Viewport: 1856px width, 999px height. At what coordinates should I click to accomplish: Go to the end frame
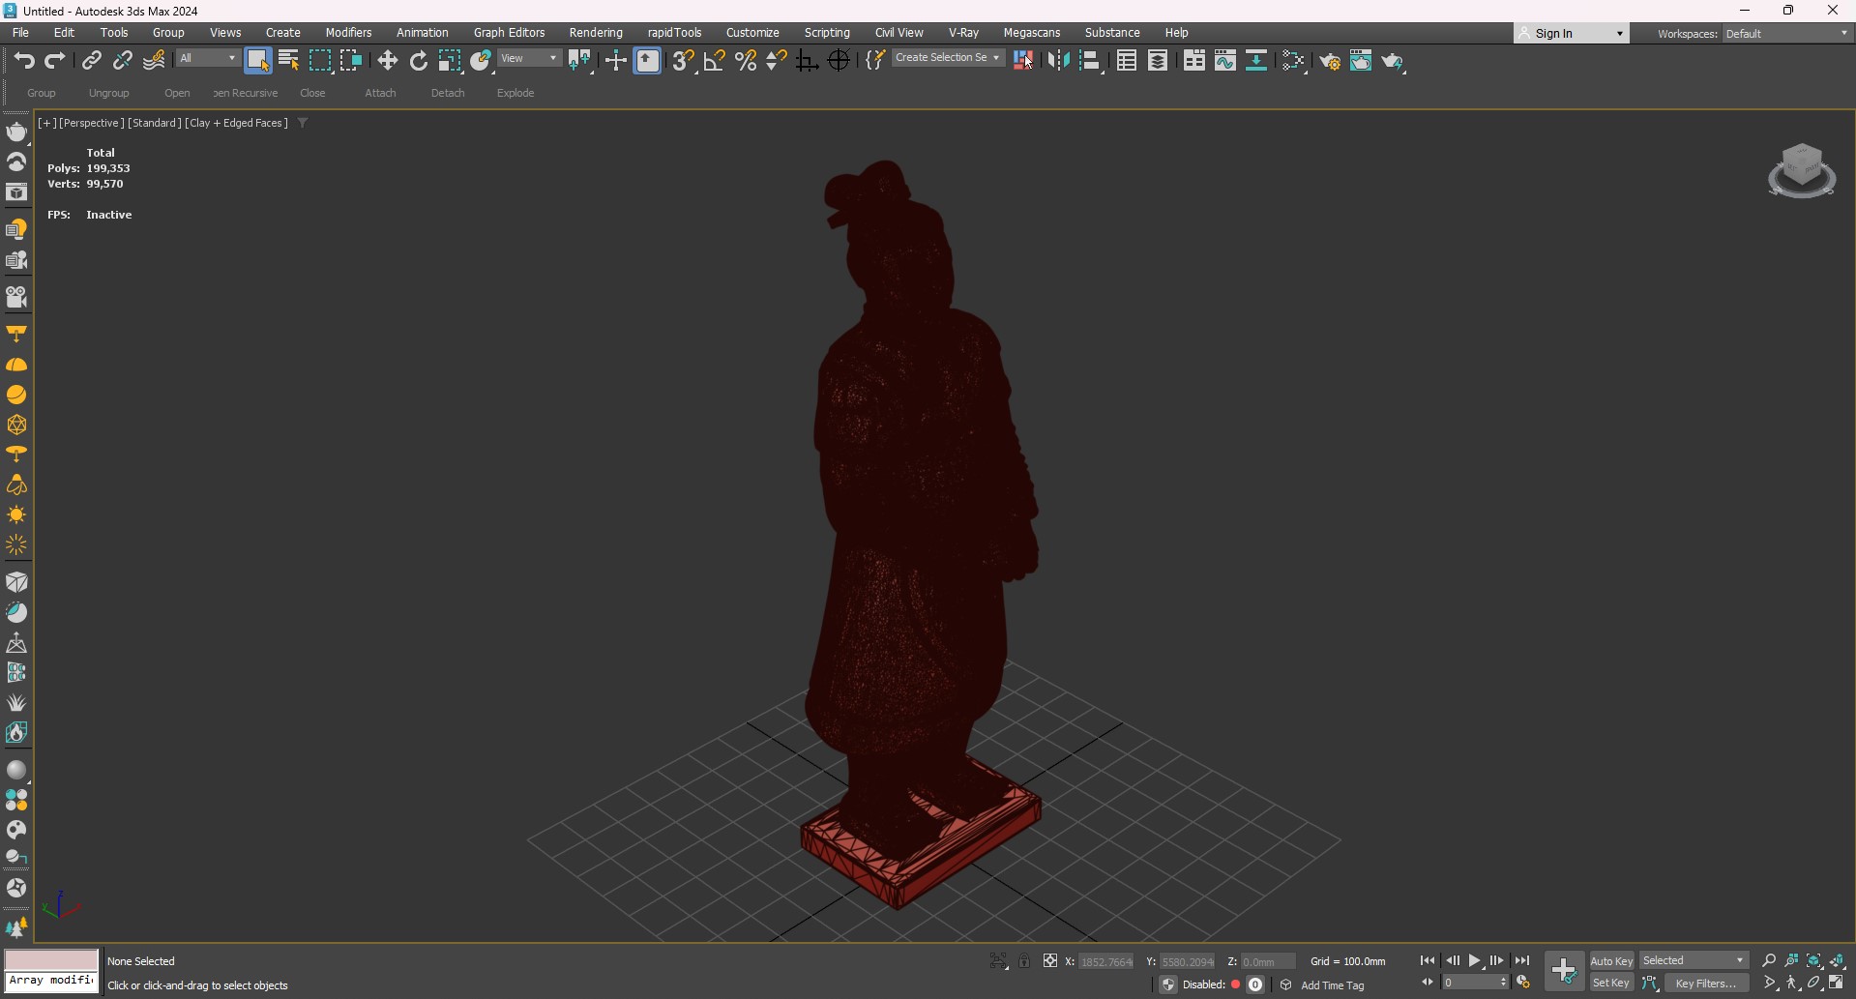click(x=1522, y=961)
